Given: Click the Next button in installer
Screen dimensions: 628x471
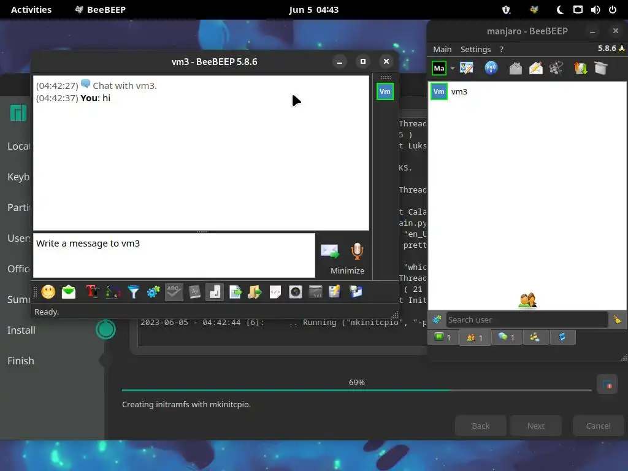Looking at the screenshot, I should point(536,426).
